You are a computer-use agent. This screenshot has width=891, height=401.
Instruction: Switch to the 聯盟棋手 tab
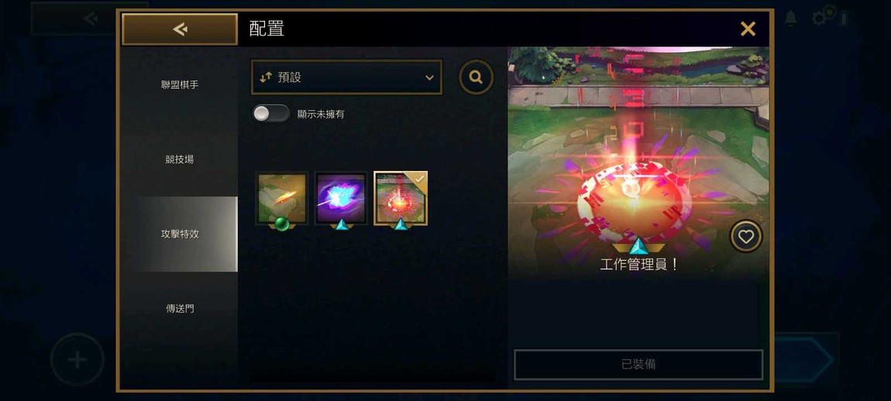point(180,84)
